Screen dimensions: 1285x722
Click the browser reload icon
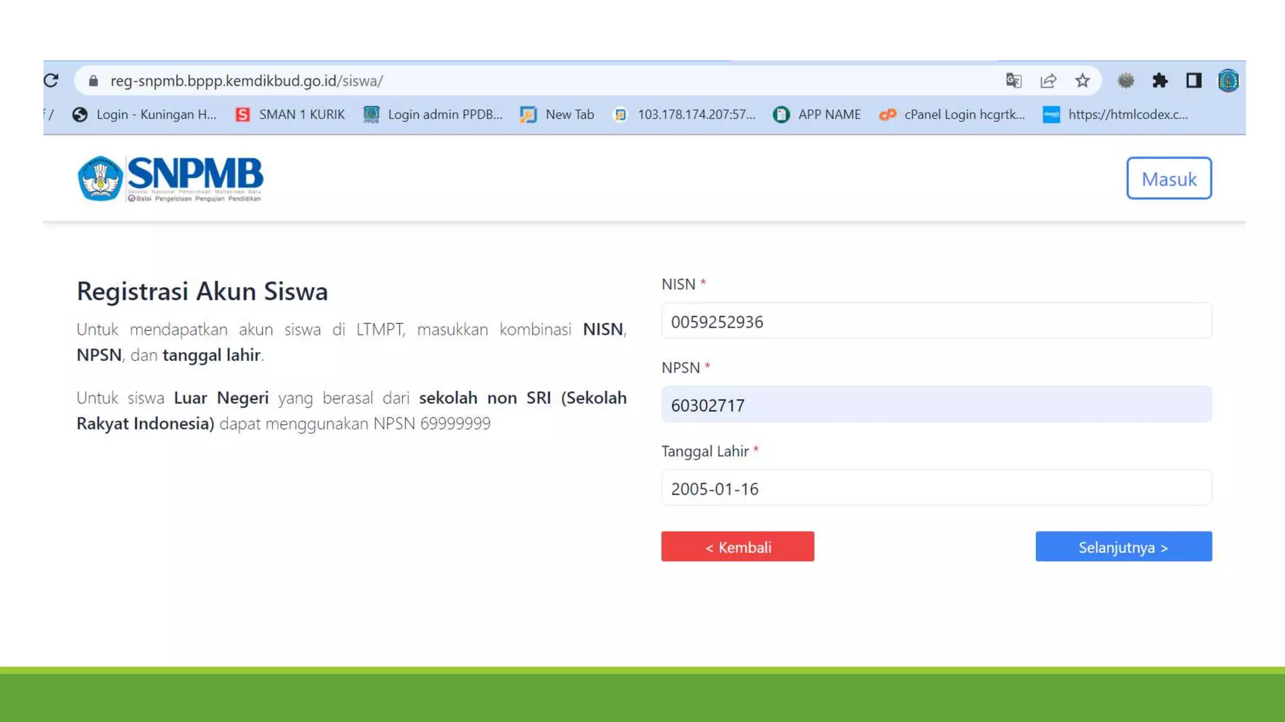point(51,80)
